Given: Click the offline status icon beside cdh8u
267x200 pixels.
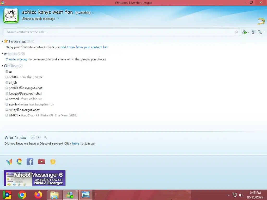Looking at the screenshot, I should 7,77.
